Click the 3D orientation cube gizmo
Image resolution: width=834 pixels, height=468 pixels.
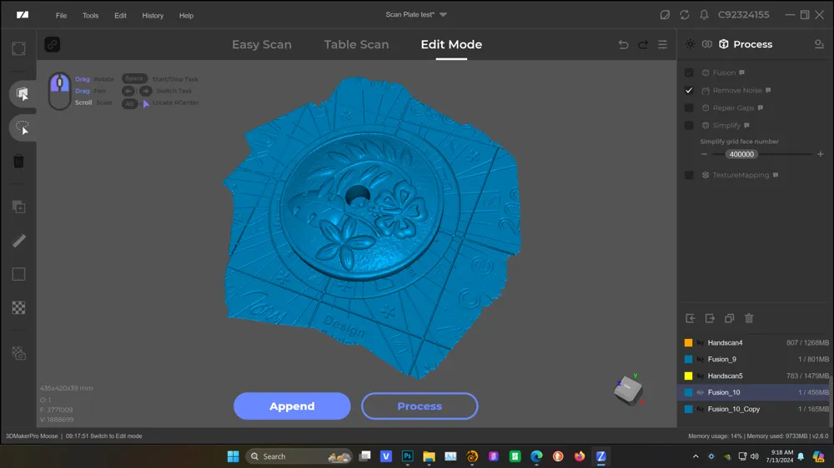click(628, 390)
